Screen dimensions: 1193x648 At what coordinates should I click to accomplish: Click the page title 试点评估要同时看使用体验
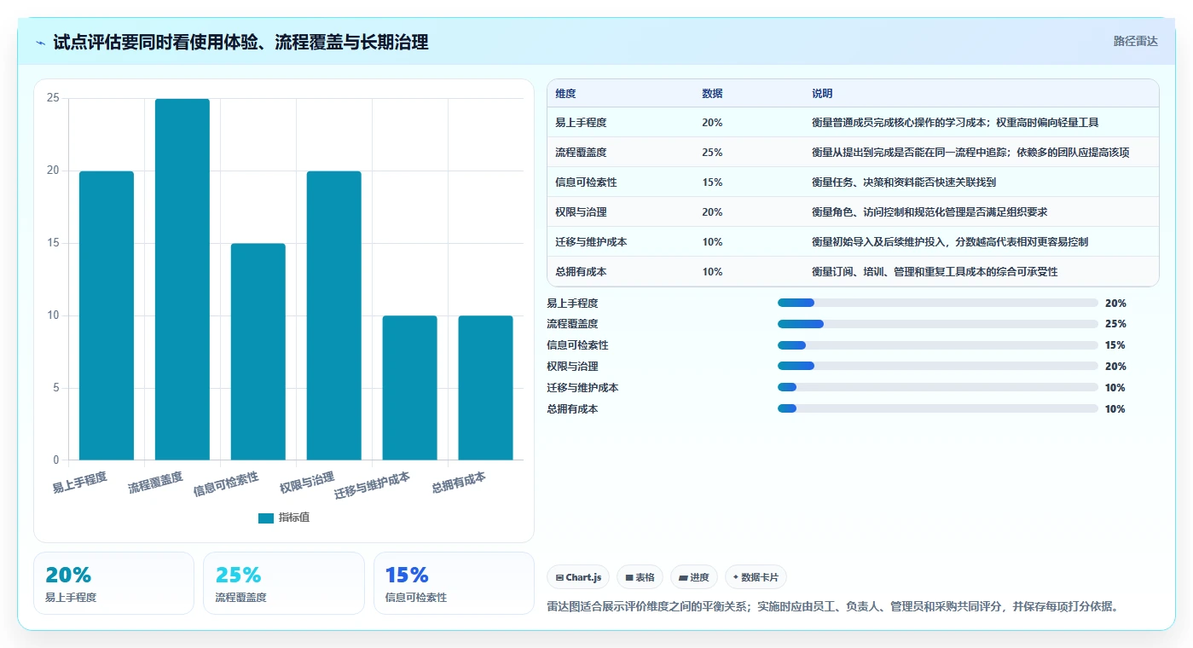point(240,42)
